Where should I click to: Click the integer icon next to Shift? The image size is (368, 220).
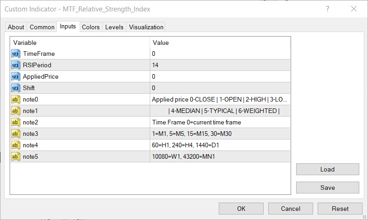(x=16, y=88)
